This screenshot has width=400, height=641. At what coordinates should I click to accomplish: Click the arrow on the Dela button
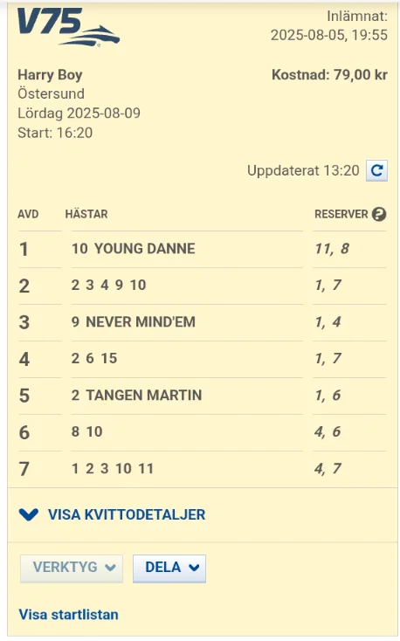[x=194, y=568]
